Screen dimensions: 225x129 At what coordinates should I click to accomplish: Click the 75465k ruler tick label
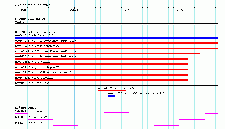(74, 10)
